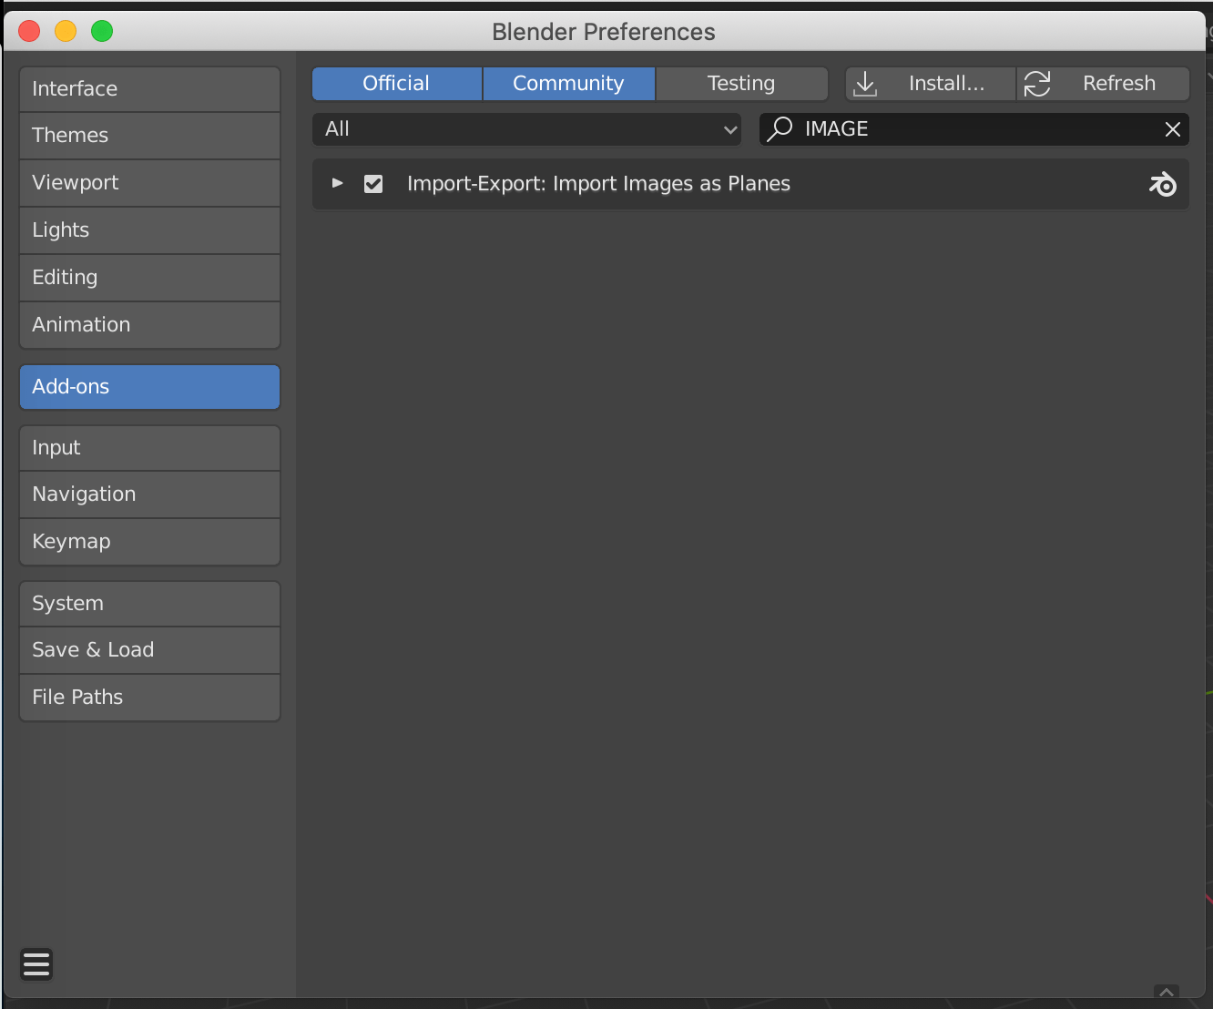Click Import-Export: Import Images as Planes text
This screenshot has height=1009, width=1213.
coord(598,184)
